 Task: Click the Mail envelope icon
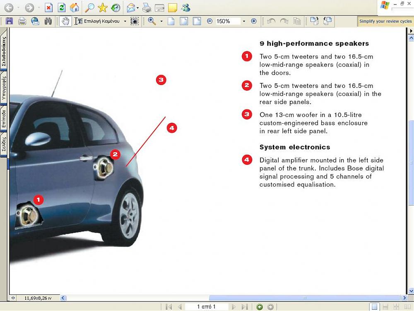point(131,8)
